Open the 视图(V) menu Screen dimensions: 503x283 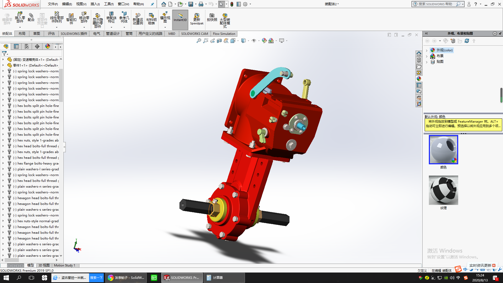pyautogui.click(x=81, y=4)
